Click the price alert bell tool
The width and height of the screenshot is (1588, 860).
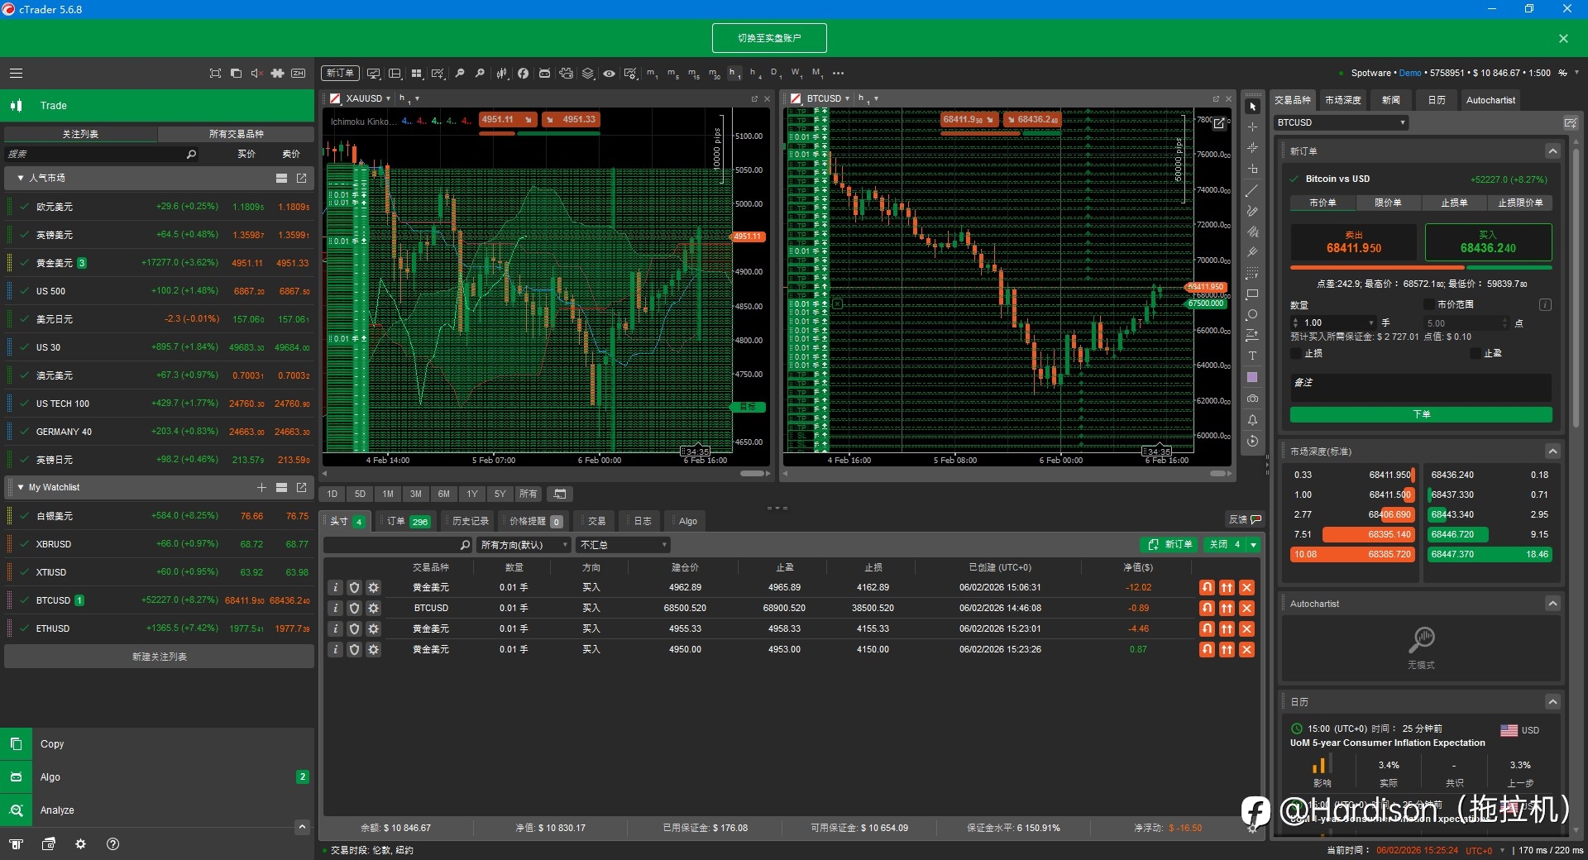1252,420
